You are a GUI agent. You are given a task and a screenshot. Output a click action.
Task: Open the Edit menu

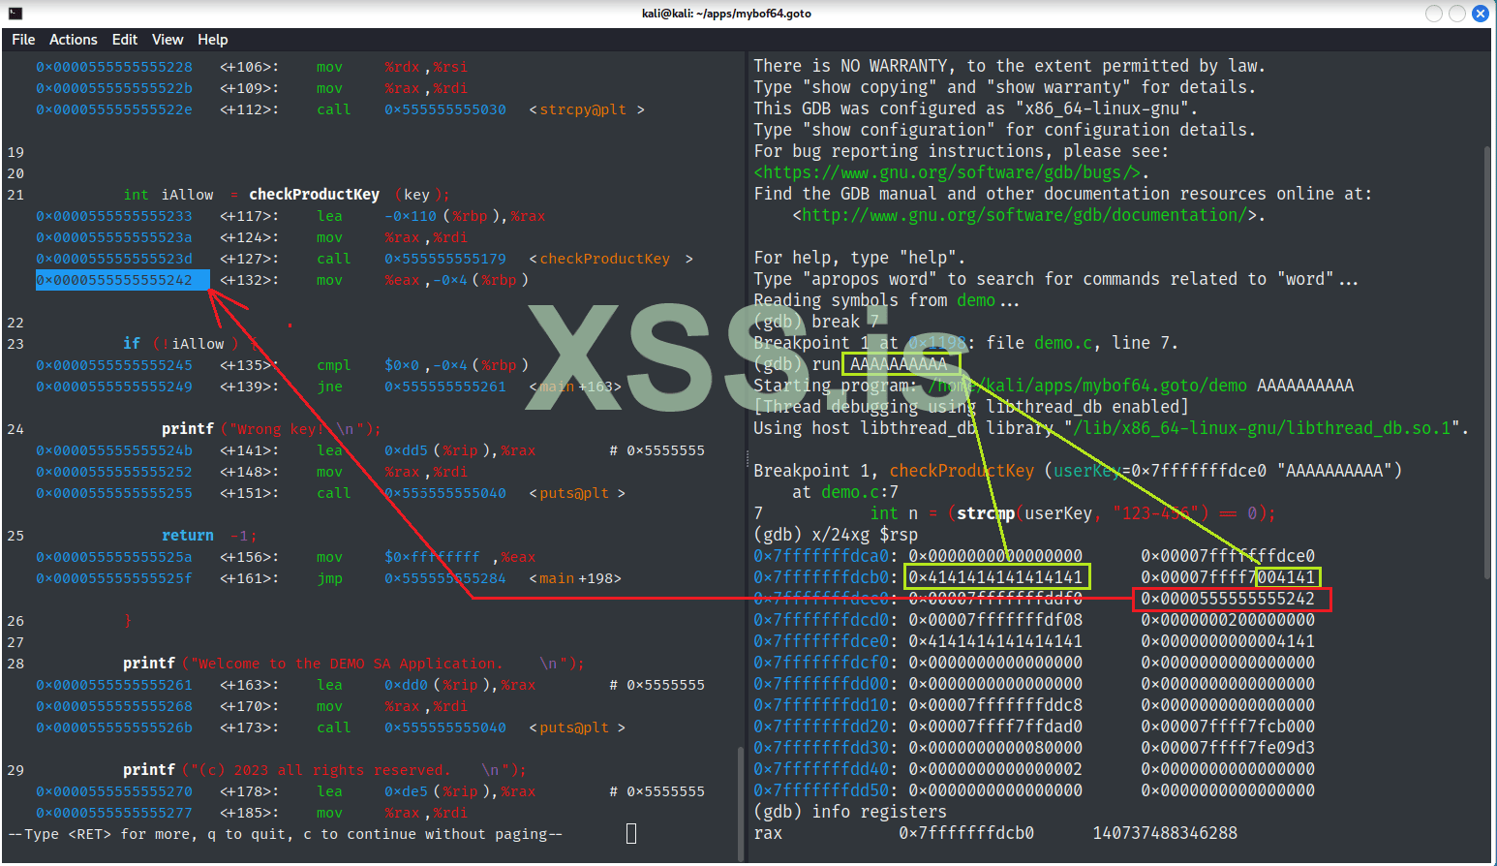click(125, 40)
